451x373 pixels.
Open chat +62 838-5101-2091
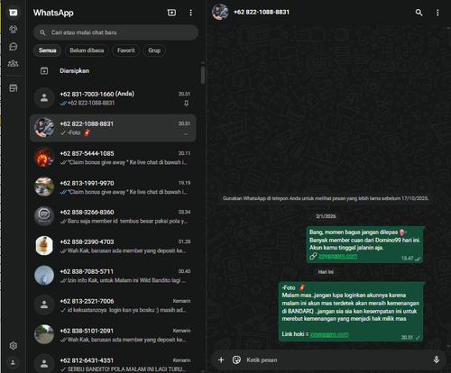tap(113, 335)
